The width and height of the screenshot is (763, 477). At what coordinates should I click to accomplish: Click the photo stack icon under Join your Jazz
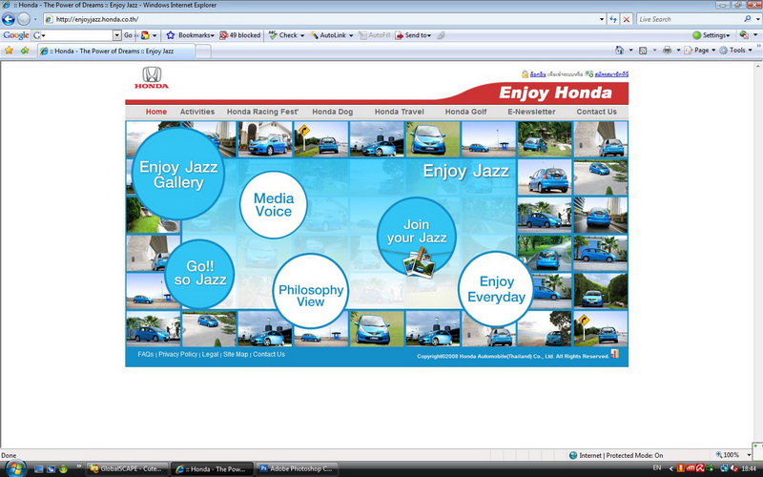point(419,264)
